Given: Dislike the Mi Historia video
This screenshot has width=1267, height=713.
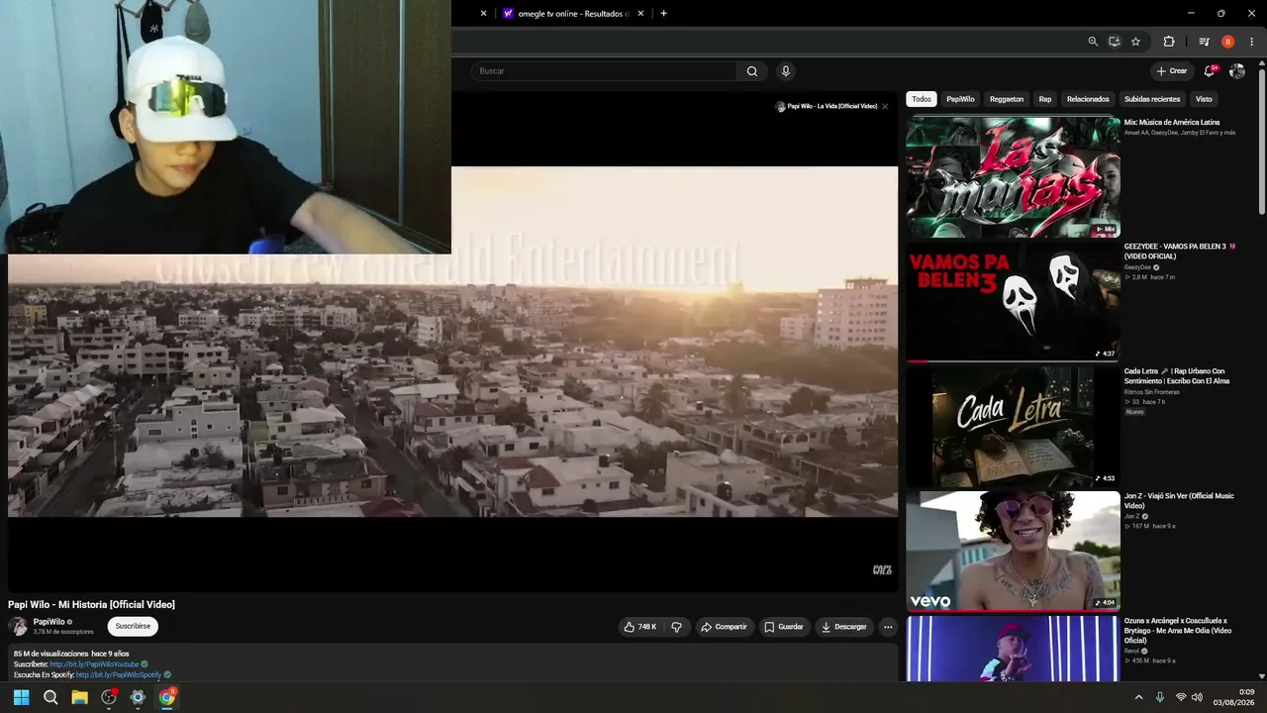Looking at the screenshot, I should pyautogui.click(x=677, y=627).
